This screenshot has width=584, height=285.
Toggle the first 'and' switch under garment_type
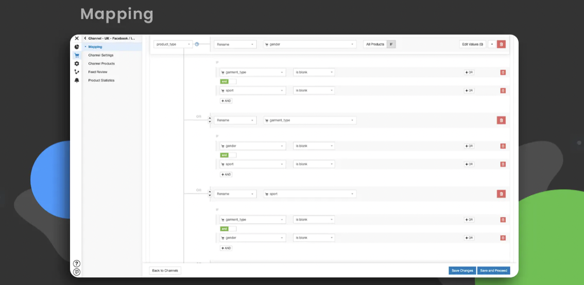(228, 81)
